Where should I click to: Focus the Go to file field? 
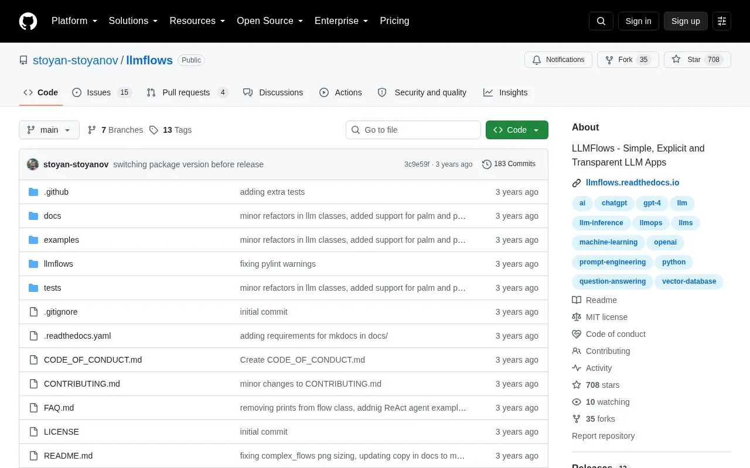pyautogui.click(x=413, y=130)
